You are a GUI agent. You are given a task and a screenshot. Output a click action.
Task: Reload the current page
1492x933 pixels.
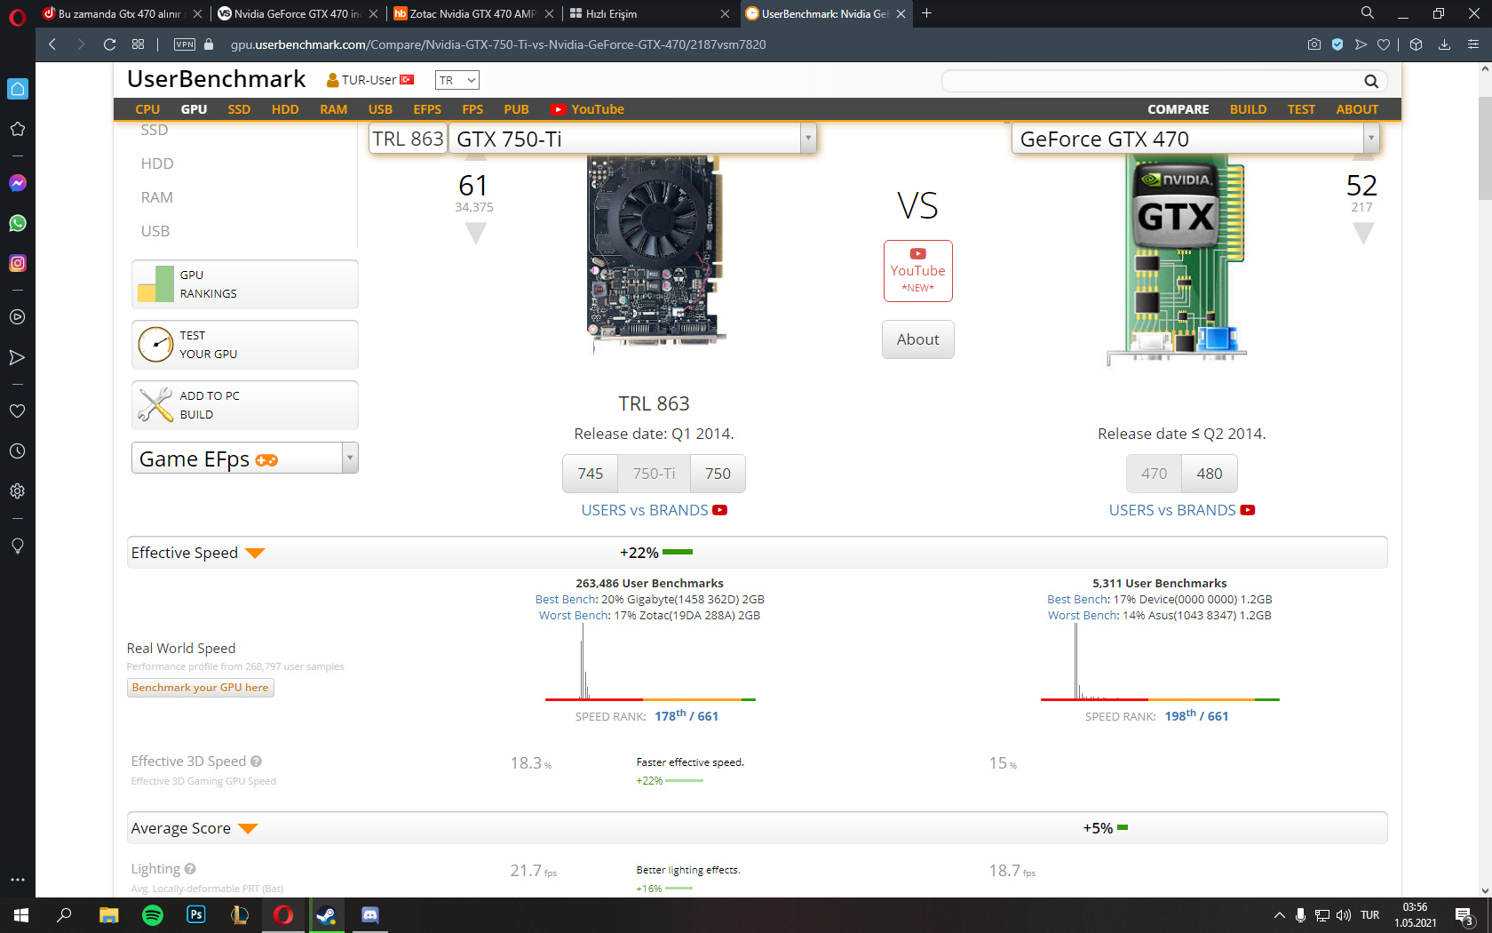pos(109,44)
